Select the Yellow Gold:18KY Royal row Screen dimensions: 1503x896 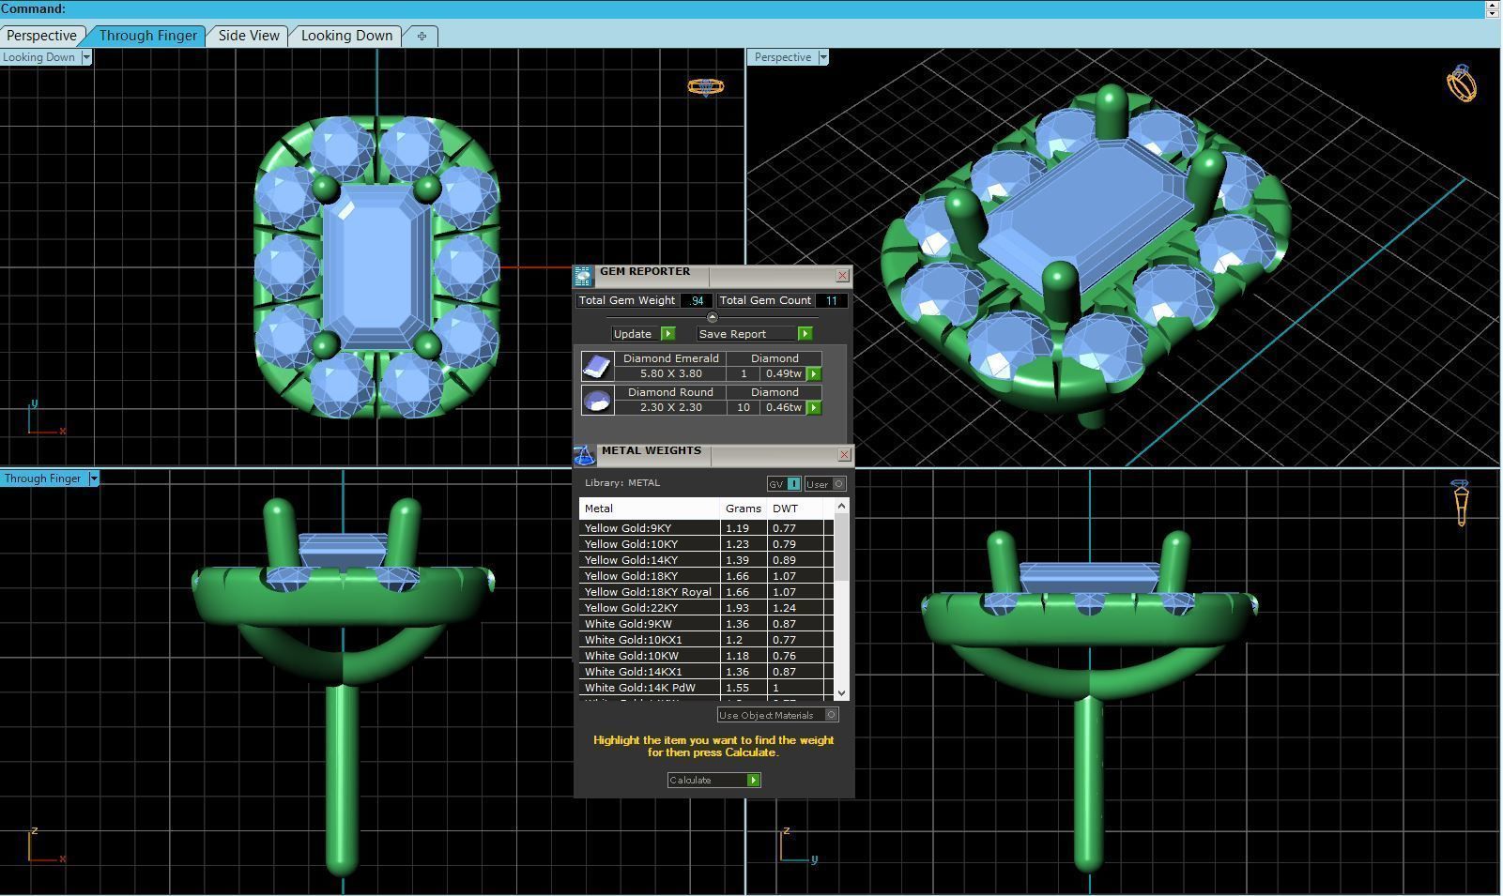706,592
